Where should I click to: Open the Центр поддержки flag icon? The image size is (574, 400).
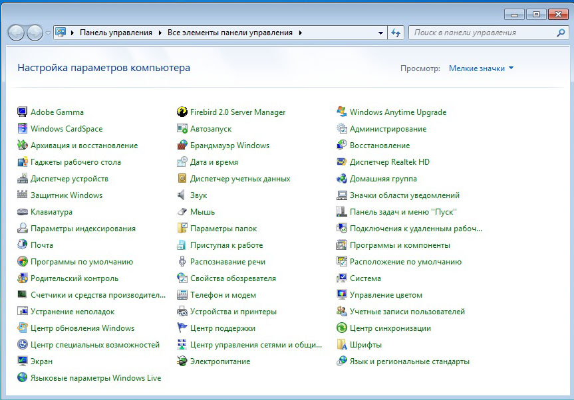click(182, 328)
